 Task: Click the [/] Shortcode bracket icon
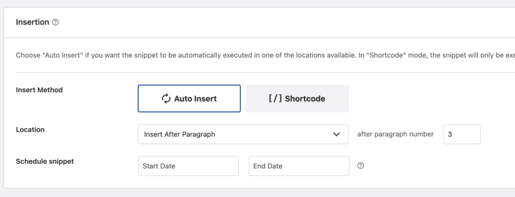click(x=275, y=98)
